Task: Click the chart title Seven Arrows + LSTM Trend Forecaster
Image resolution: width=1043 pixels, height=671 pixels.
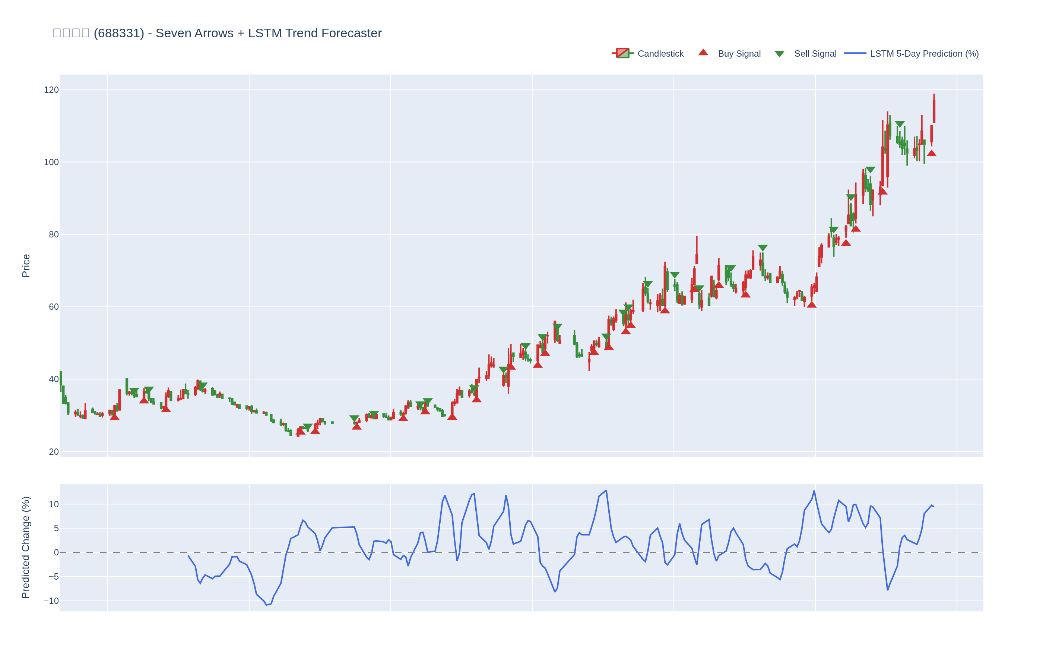Action: coord(268,33)
